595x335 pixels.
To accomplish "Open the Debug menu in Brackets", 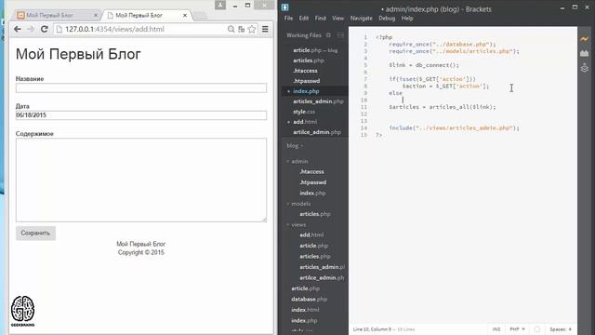I will click(x=387, y=18).
